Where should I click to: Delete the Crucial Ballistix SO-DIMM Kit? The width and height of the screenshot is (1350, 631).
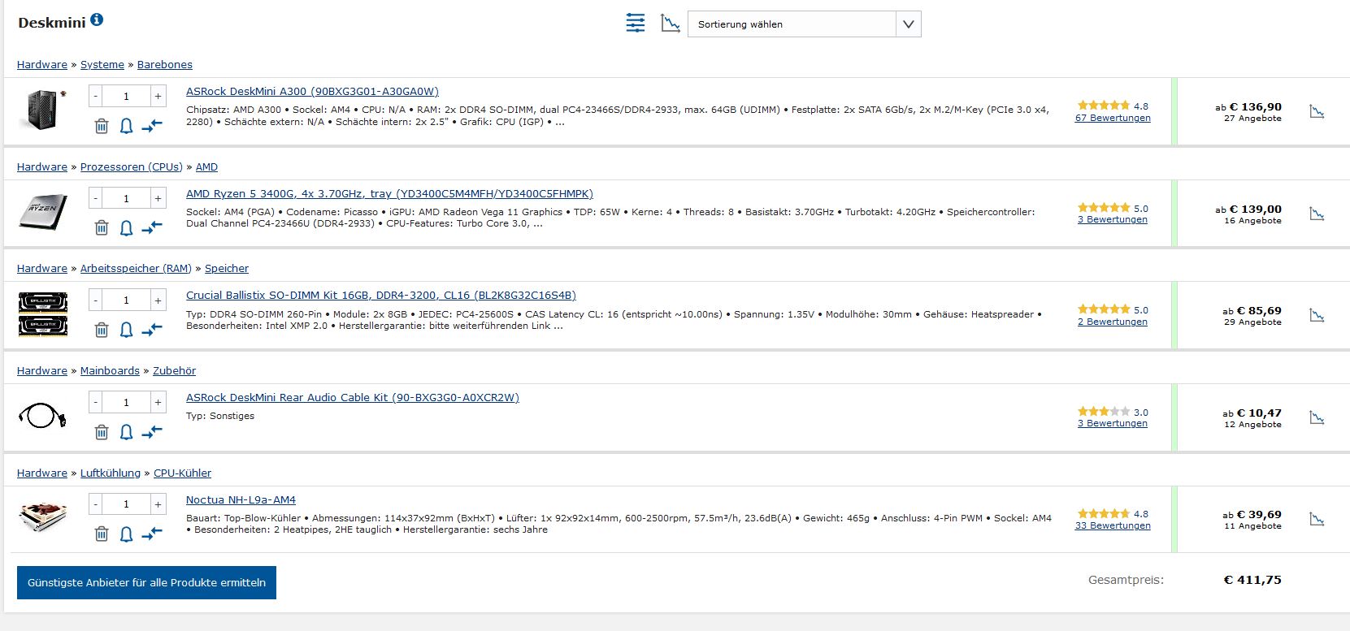pyautogui.click(x=102, y=330)
